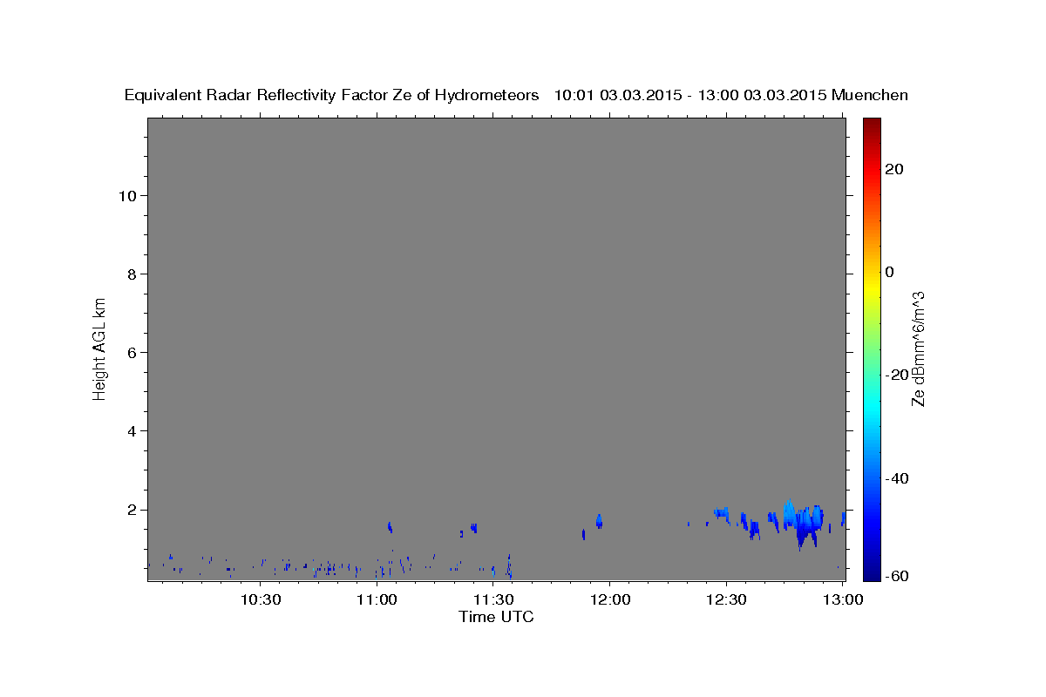
Task: Click the 'Time UTC' axis label
Action: [496, 617]
